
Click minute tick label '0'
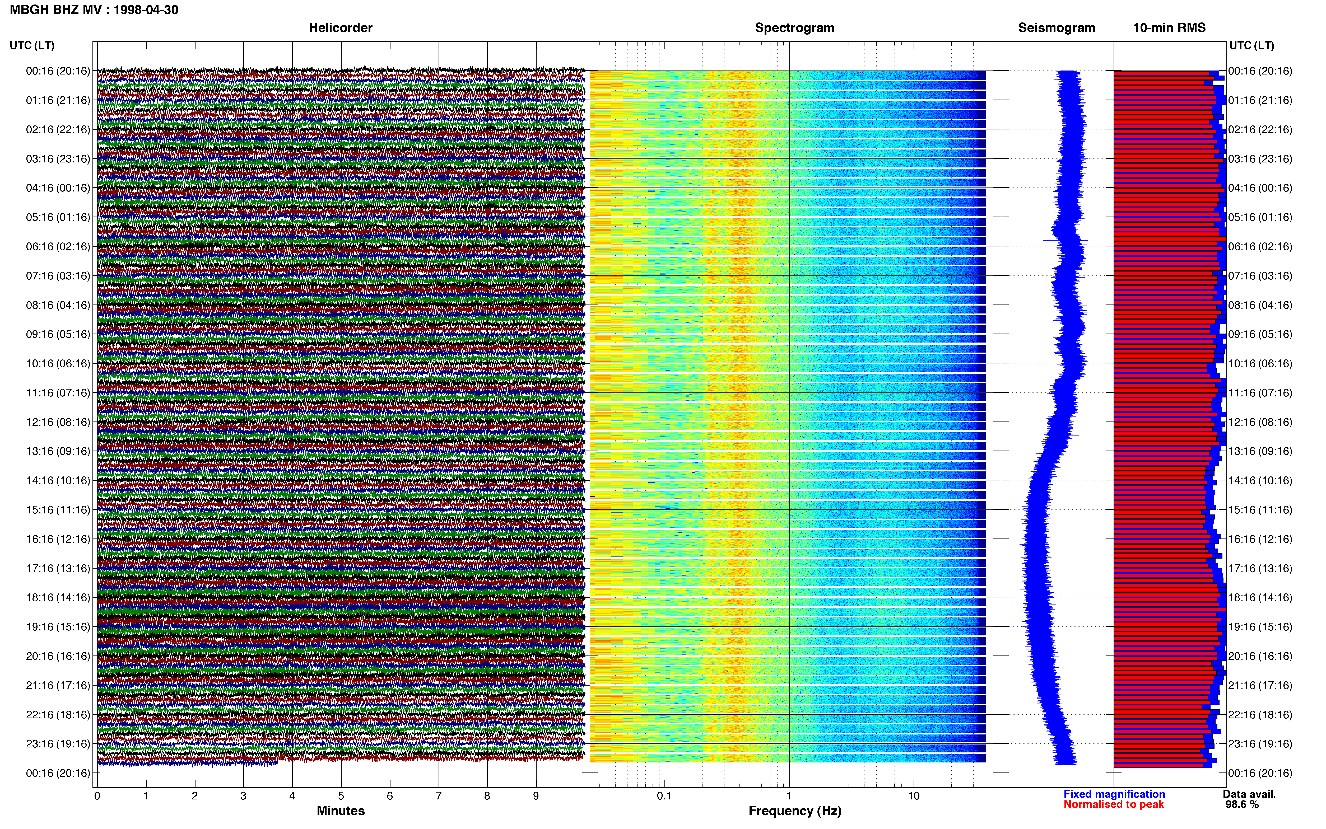[x=97, y=796]
